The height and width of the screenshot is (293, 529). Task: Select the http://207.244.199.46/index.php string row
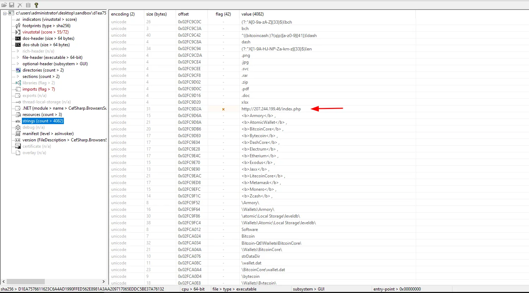(271, 109)
